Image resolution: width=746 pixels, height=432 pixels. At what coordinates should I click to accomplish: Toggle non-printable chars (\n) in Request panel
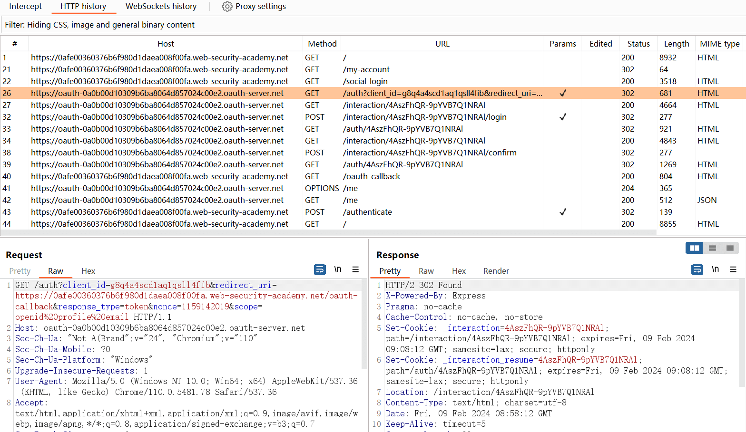click(338, 269)
